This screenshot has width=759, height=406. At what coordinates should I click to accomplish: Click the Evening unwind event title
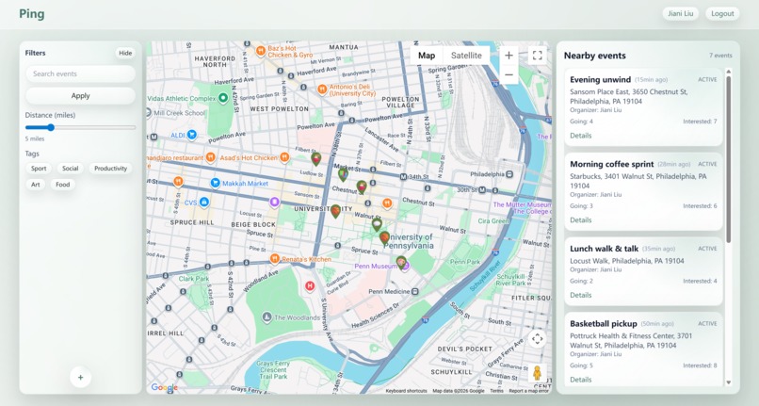[600, 79]
